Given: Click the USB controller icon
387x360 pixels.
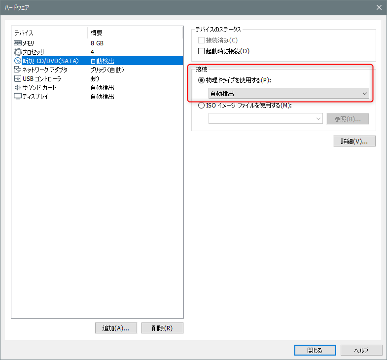Looking at the screenshot, I should coord(18,78).
